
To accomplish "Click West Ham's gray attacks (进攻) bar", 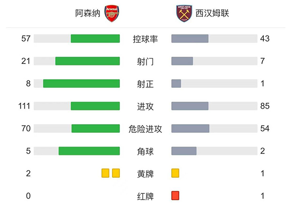I will 190,106.
